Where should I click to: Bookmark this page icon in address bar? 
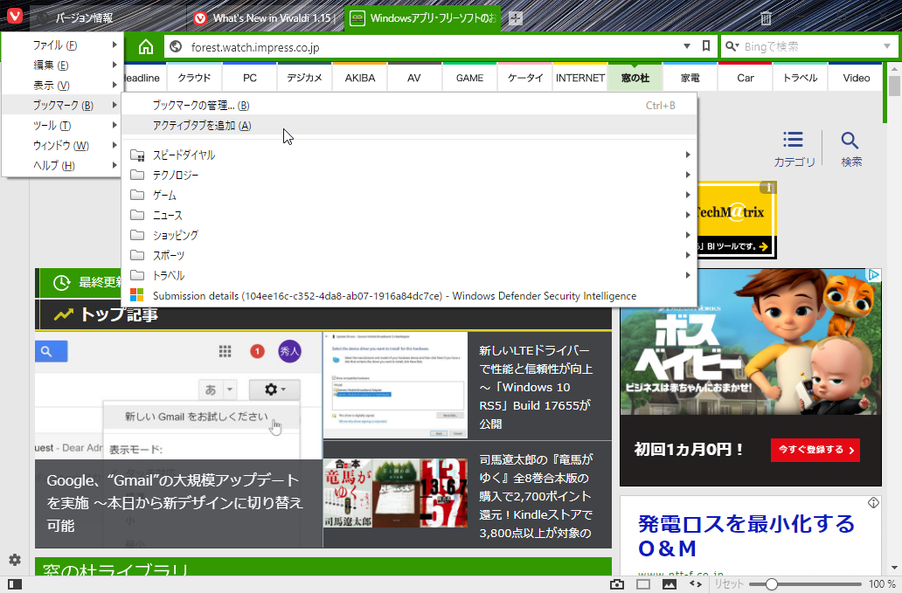coord(706,46)
